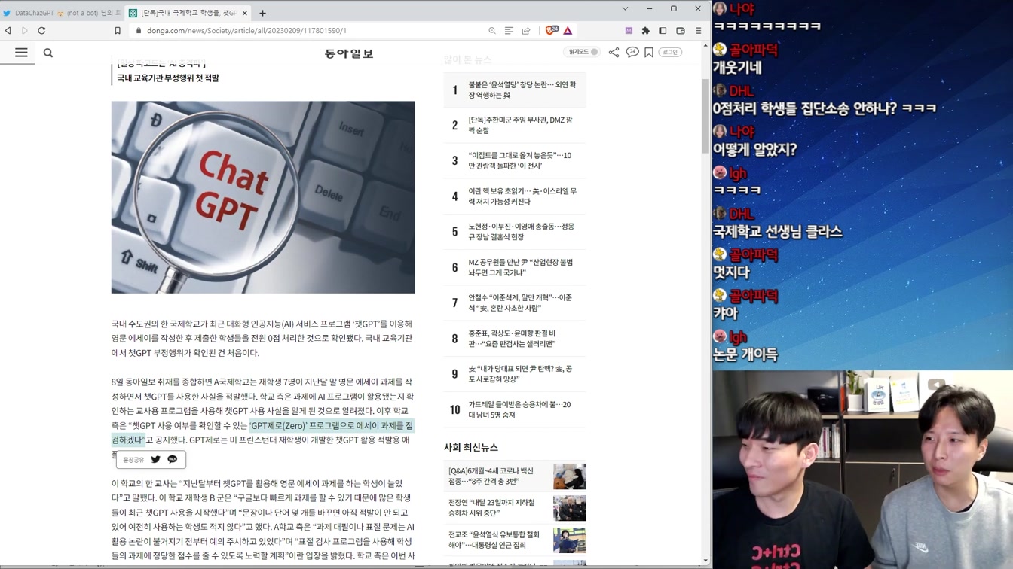Open a new browser tab
1013x569 pixels.
(262, 13)
